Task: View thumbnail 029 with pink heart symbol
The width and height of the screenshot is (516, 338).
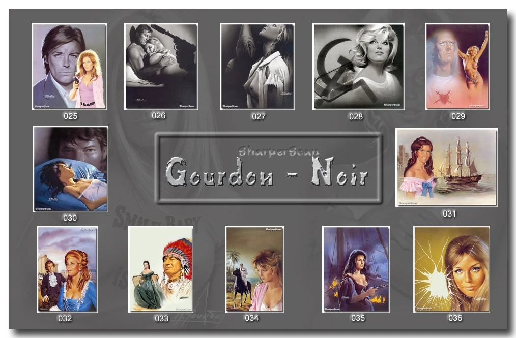Action: click(457, 66)
